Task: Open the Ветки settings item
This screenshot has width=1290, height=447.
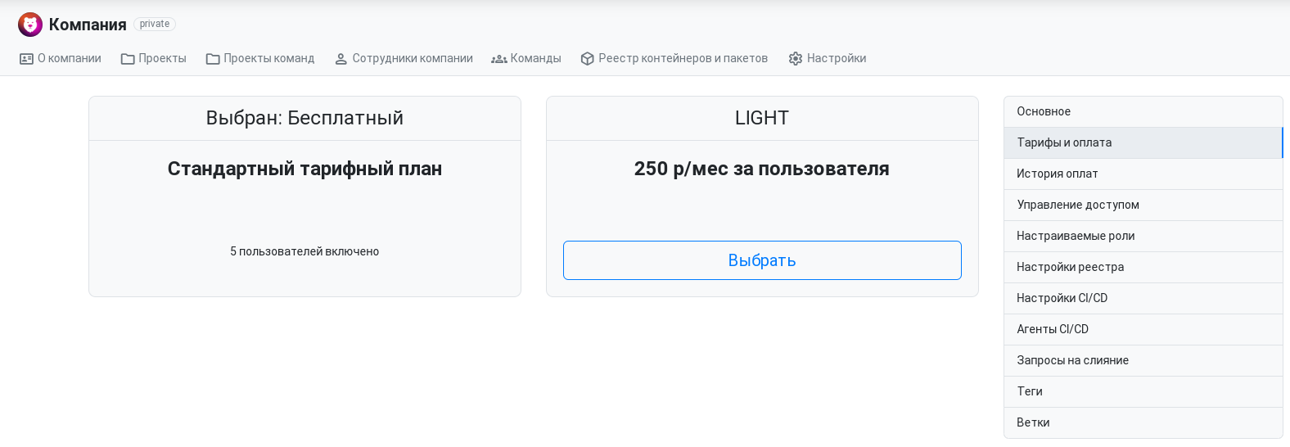Action: [x=1143, y=422]
